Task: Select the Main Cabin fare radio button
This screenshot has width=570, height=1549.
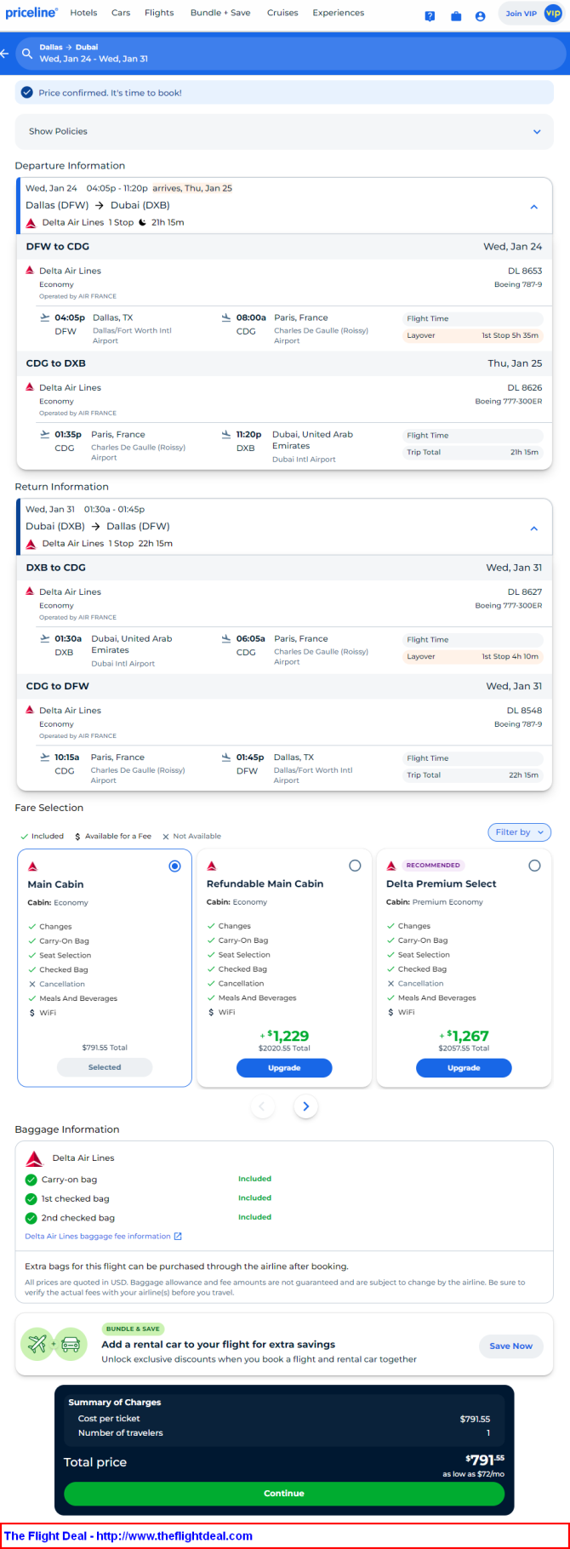Action: [174, 866]
